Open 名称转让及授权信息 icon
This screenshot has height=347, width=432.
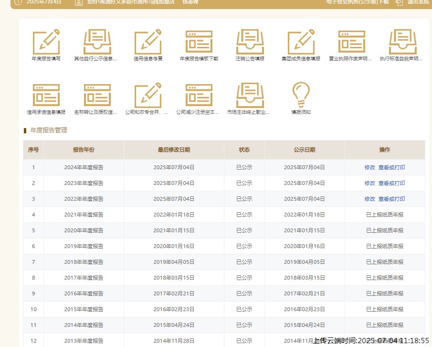pyautogui.click(x=97, y=95)
